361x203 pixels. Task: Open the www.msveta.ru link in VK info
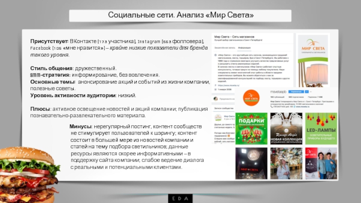(x=228, y=85)
